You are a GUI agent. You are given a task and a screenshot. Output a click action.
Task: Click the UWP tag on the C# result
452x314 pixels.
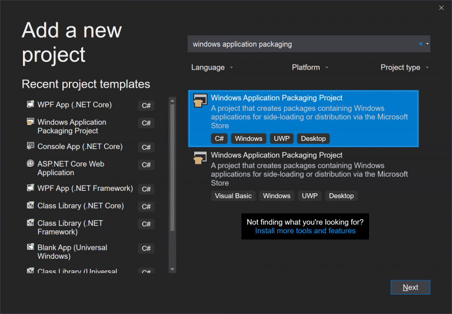(x=282, y=138)
